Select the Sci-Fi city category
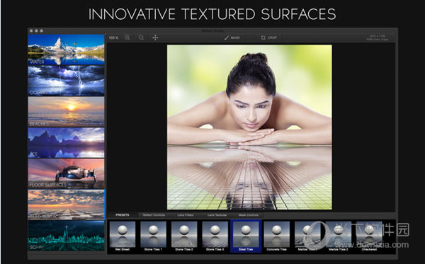425x264 pixels. click(66, 236)
